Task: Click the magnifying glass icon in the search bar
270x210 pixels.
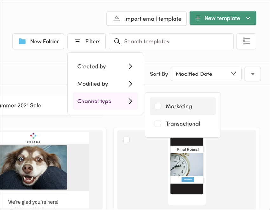Action: point(117,41)
